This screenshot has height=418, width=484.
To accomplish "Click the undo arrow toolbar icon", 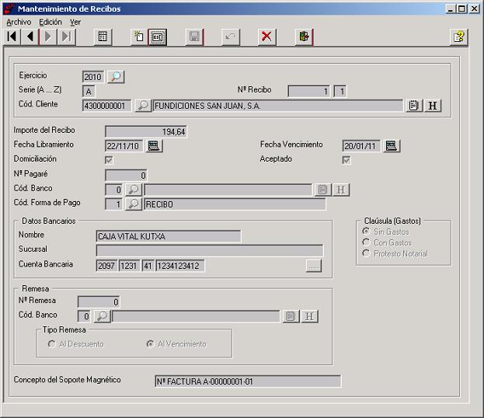I will [231, 37].
